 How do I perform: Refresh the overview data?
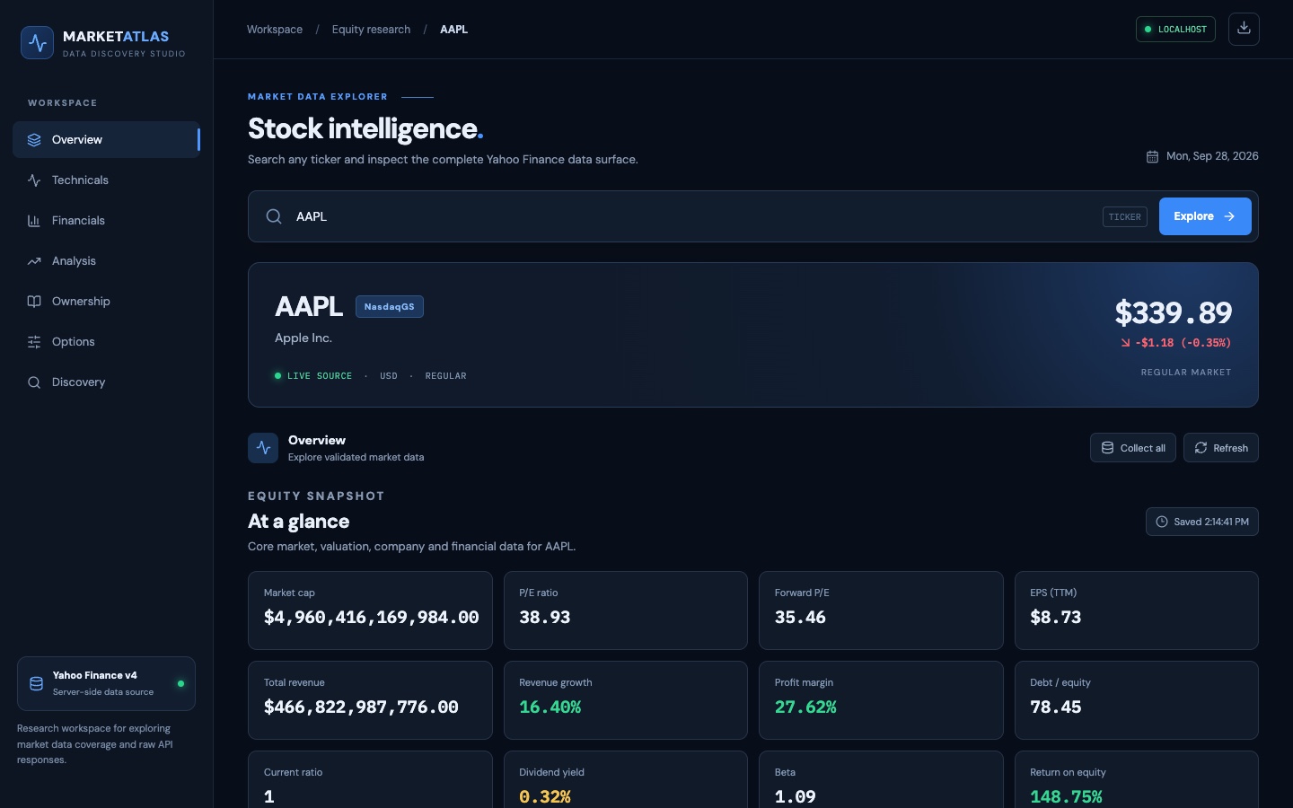[1221, 448]
